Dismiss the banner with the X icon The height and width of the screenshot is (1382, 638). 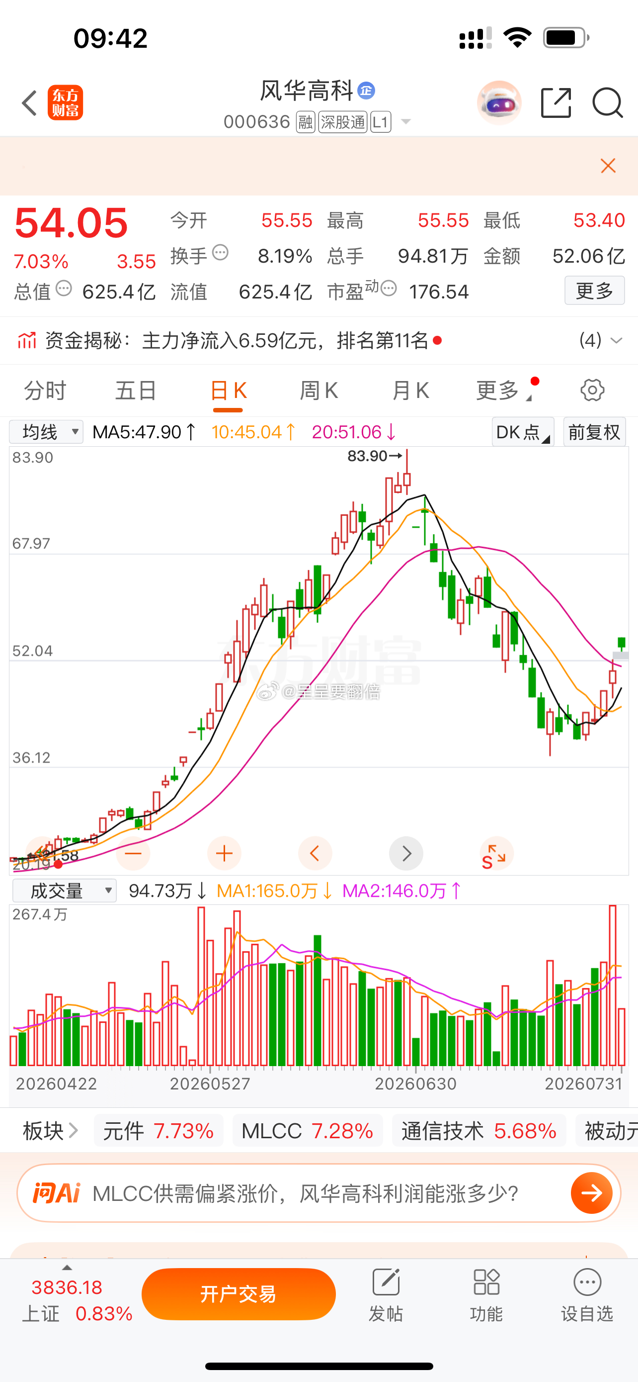pos(608,166)
